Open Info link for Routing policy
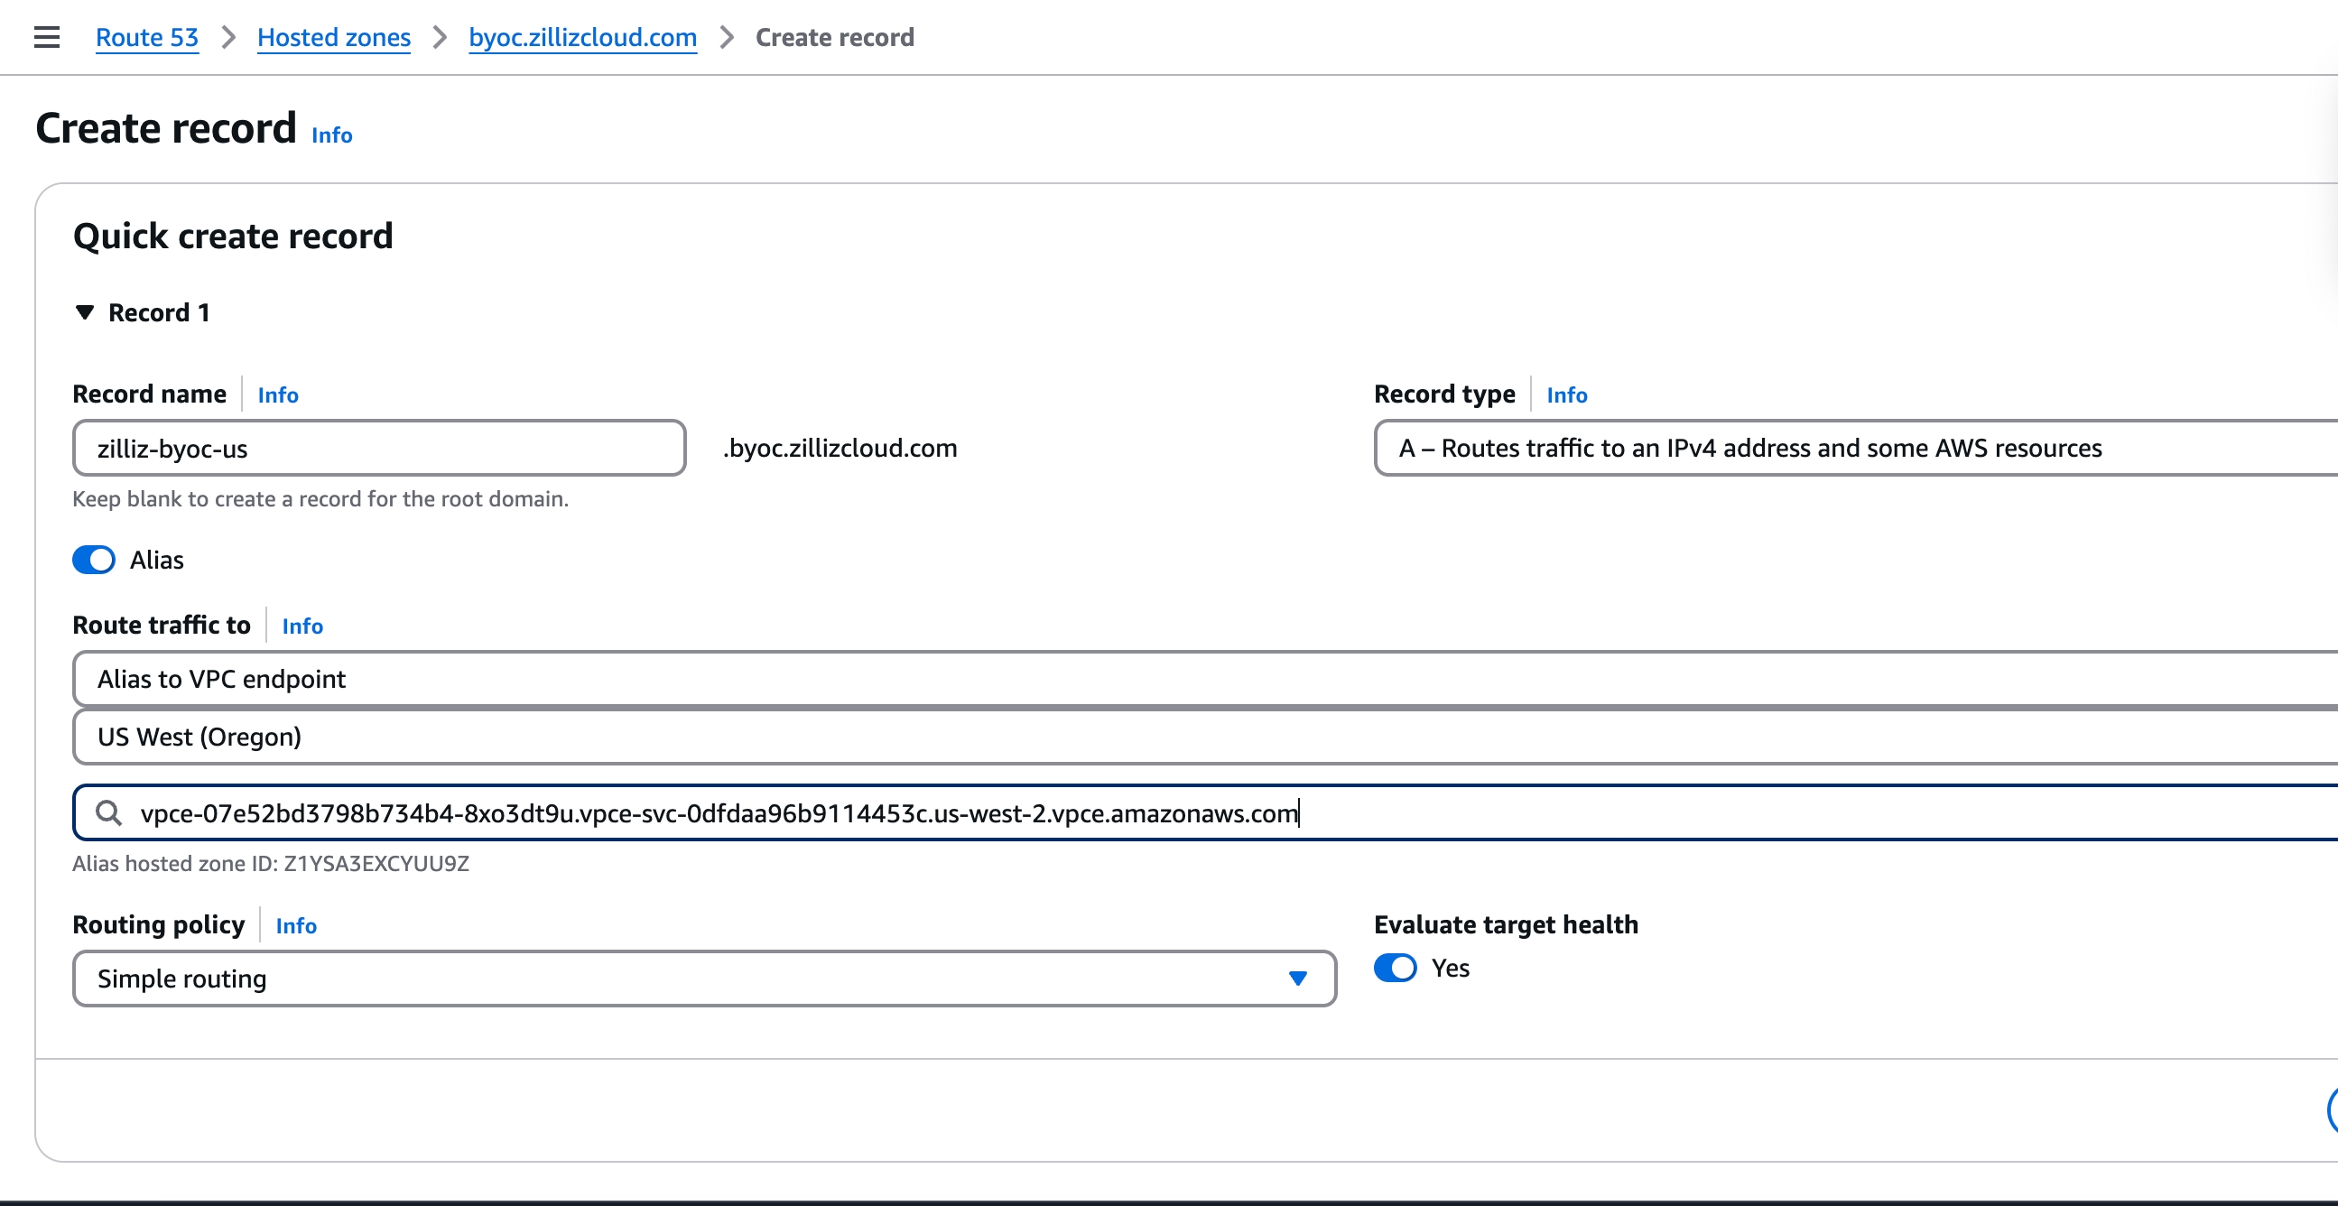This screenshot has height=1206, width=2338. pyautogui.click(x=296, y=925)
